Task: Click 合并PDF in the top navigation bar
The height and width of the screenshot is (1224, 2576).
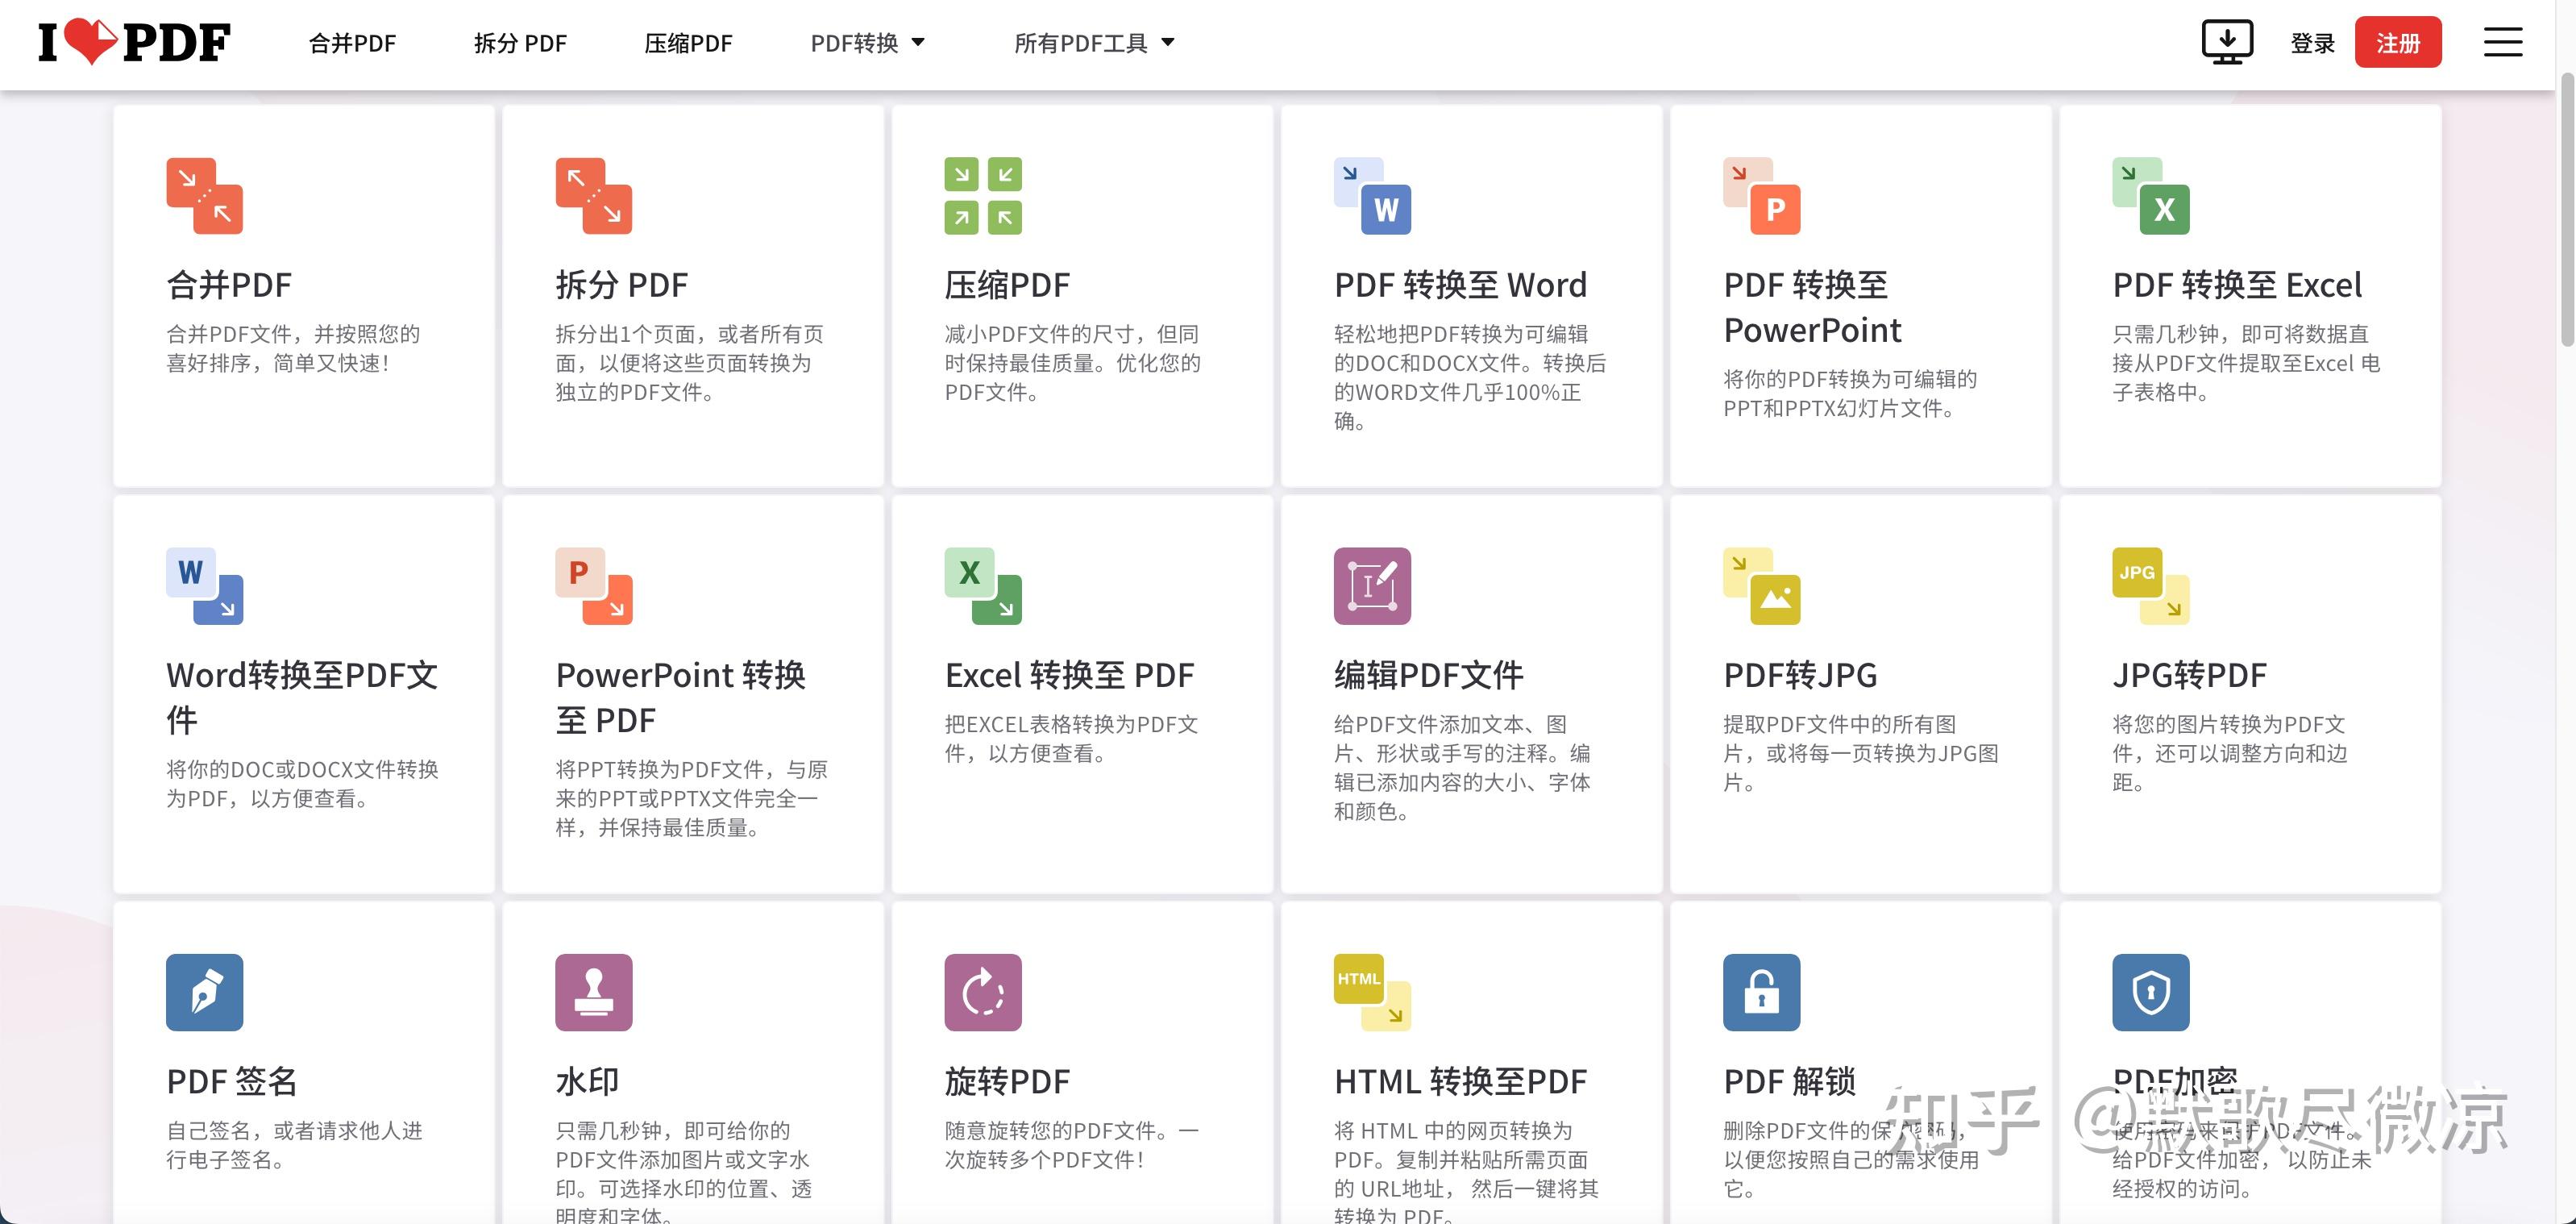Action: pyautogui.click(x=352, y=43)
